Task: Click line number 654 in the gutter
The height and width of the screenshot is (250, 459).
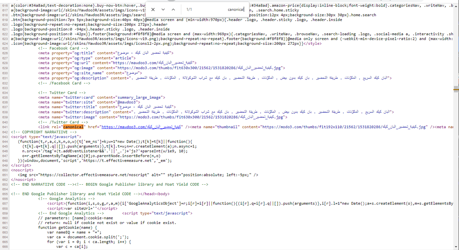Action: [5, 190]
